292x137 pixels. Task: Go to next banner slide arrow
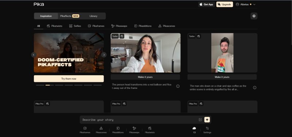click(104, 55)
